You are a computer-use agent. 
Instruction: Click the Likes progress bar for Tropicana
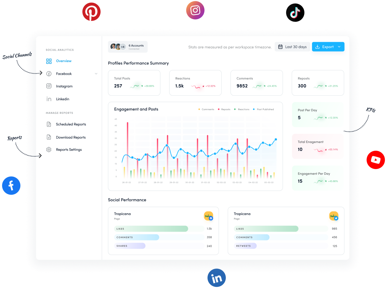(x=152, y=229)
